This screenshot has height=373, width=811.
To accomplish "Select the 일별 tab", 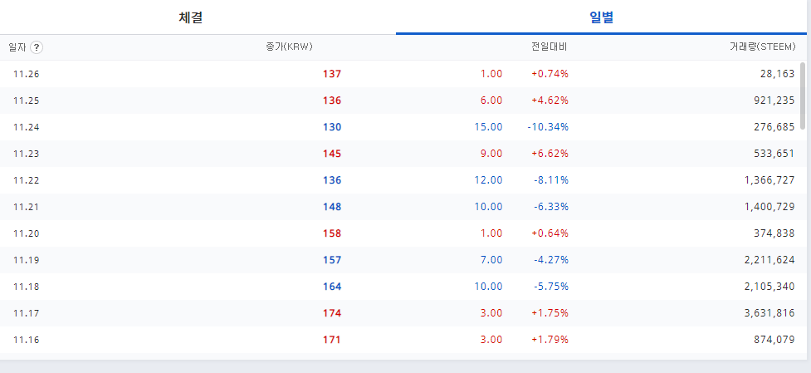I will coord(601,17).
